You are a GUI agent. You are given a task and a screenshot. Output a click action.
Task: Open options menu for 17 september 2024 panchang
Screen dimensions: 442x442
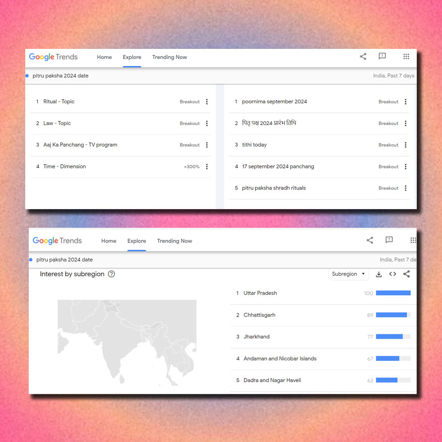[406, 166]
